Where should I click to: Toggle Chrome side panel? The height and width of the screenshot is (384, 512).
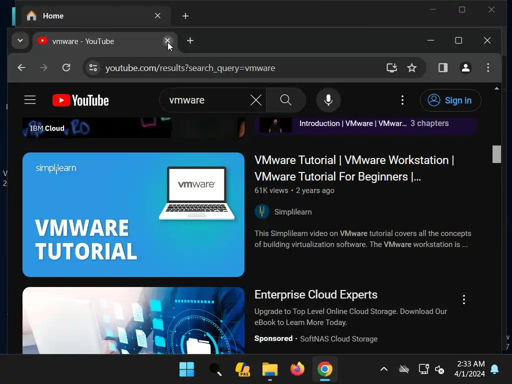[x=443, y=67]
